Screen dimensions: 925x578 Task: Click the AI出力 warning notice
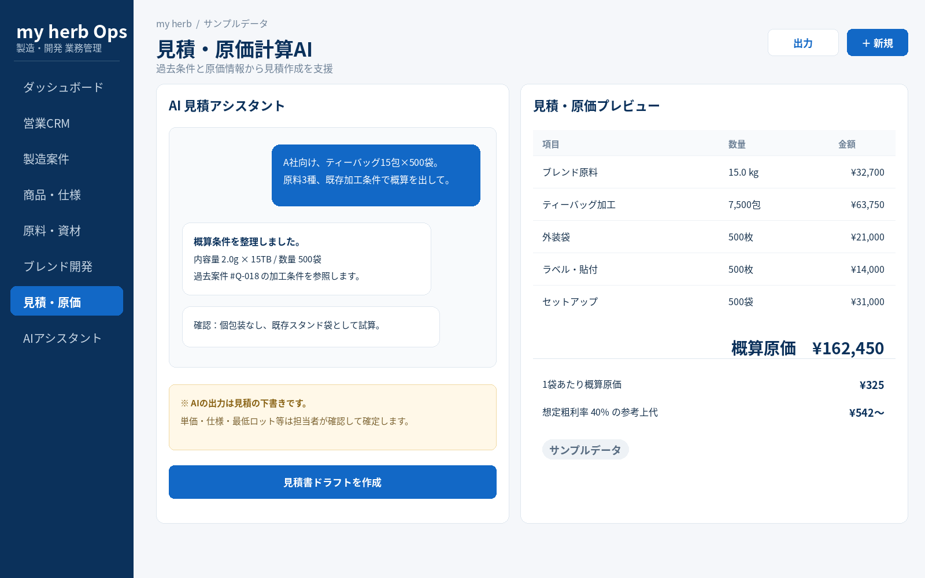pyautogui.click(x=332, y=417)
